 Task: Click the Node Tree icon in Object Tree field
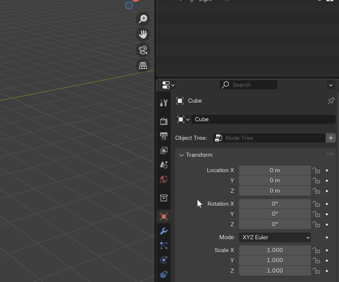[218, 138]
